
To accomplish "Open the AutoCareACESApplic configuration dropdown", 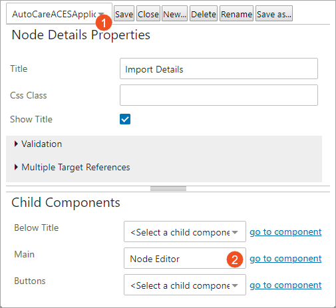I will click(x=59, y=13).
